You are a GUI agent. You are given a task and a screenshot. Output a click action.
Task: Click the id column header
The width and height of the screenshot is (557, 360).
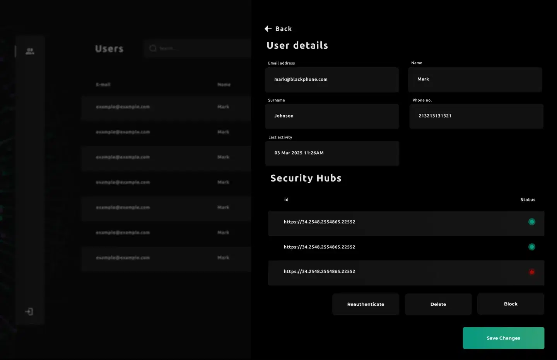(x=286, y=200)
